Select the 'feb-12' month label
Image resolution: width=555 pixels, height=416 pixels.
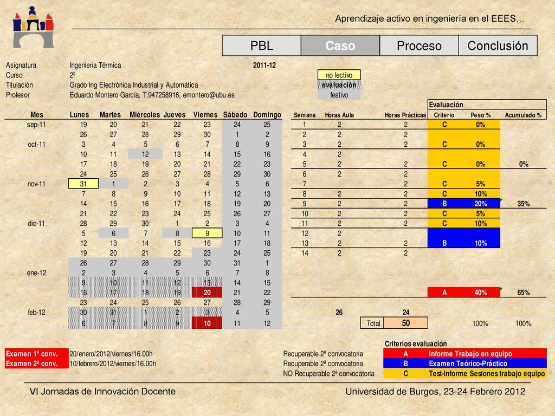(36, 313)
